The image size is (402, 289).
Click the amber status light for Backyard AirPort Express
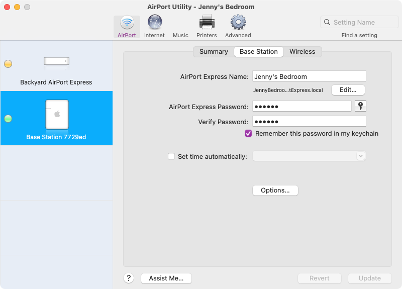coord(8,64)
